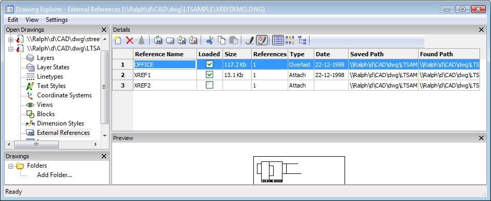
Task: Click the Unload xref icon with dotted border
Action: pyautogui.click(x=170, y=40)
